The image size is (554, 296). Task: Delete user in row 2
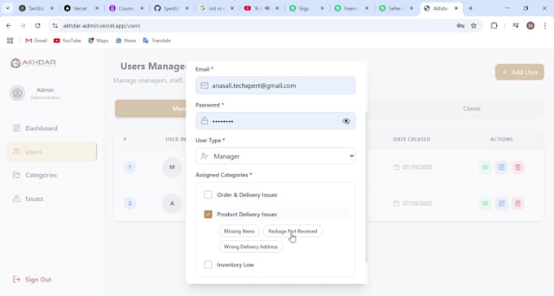(518, 203)
